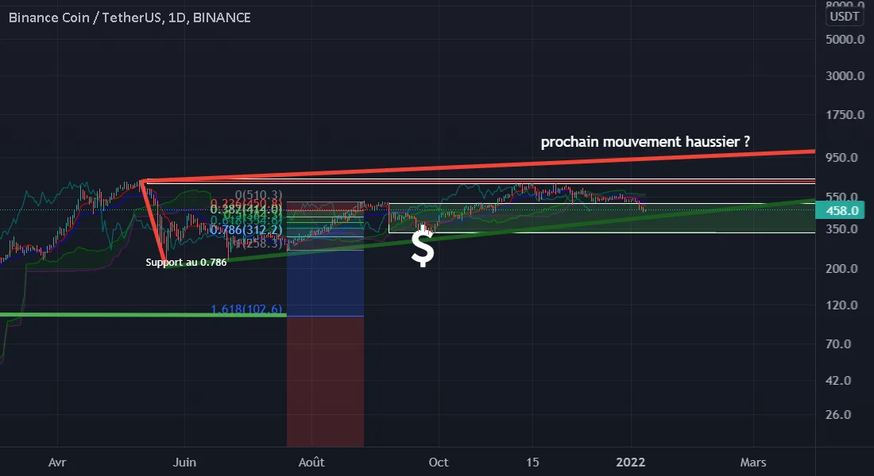Click the 350.0 price axis label

(841, 228)
